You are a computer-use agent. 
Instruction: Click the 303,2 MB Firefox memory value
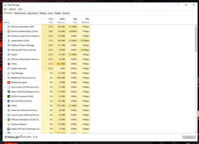point(61,64)
